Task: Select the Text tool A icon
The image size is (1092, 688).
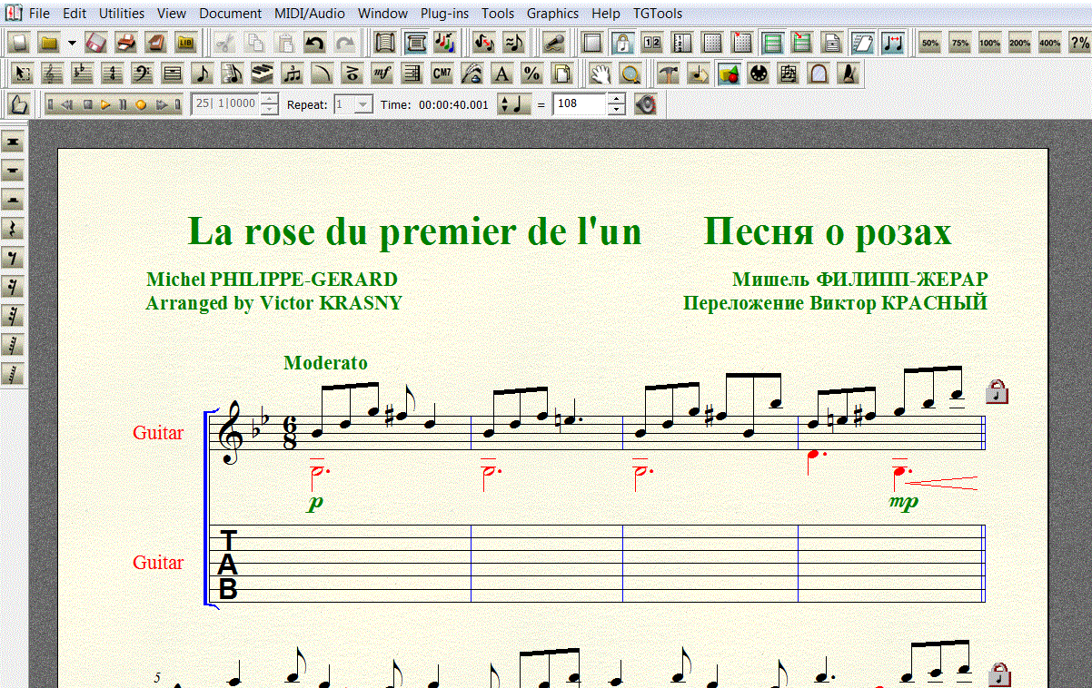Action: pyautogui.click(x=502, y=74)
